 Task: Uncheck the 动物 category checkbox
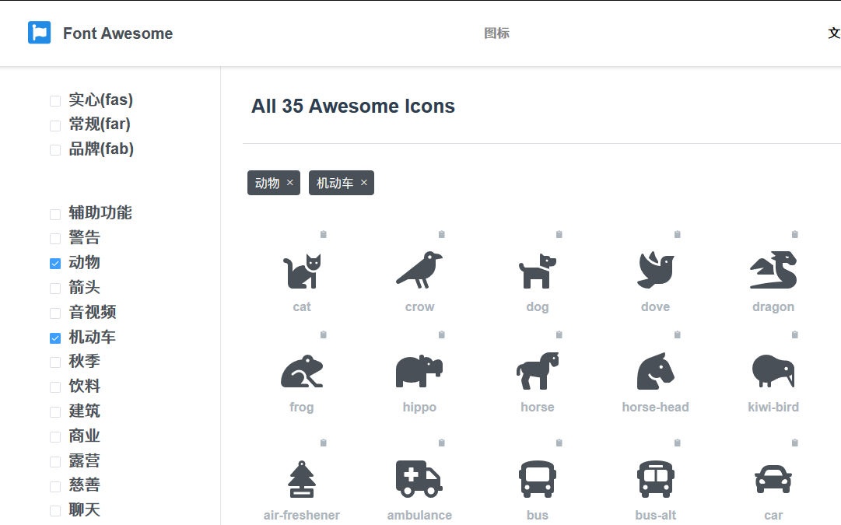tap(55, 264)
